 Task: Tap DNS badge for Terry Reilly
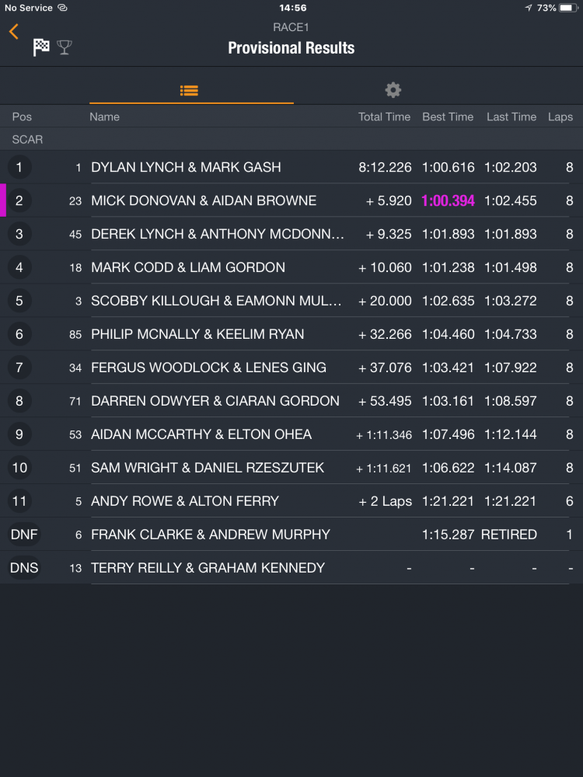[x=23, y=568]
